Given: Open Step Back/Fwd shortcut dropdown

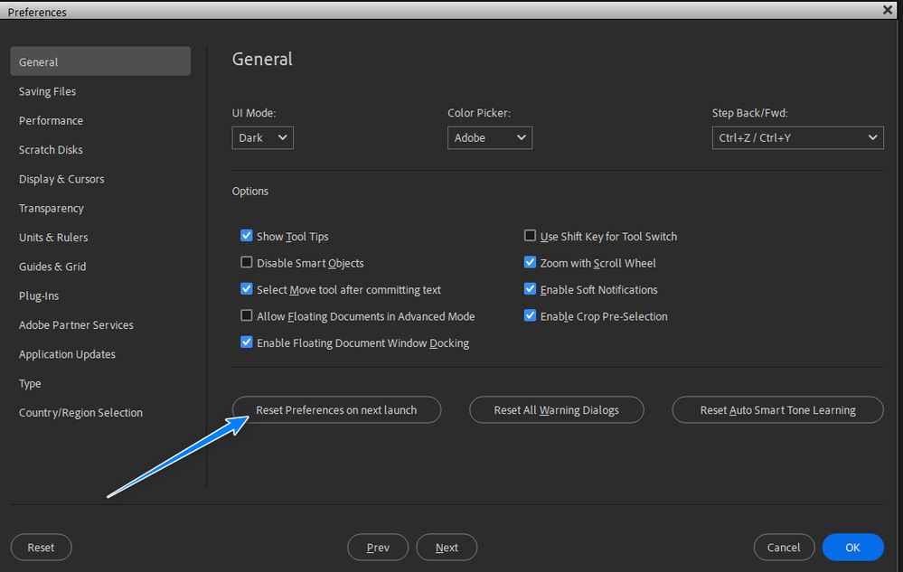Looking at the screenshot, I should click(x=797, y=138).
